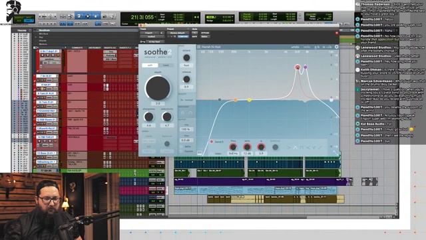This screenshot has width=426, height=240.
Task: Click redo in soothe2 header
Action: tap(306, 47)
